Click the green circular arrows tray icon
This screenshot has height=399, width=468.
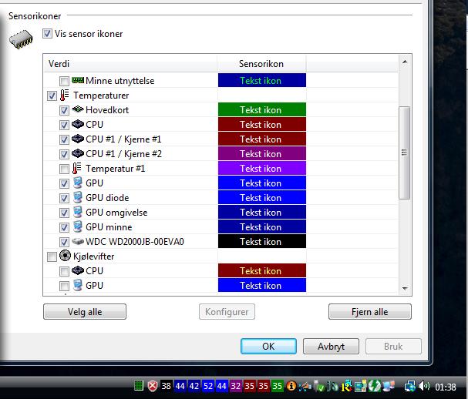[x=374, y=386]
